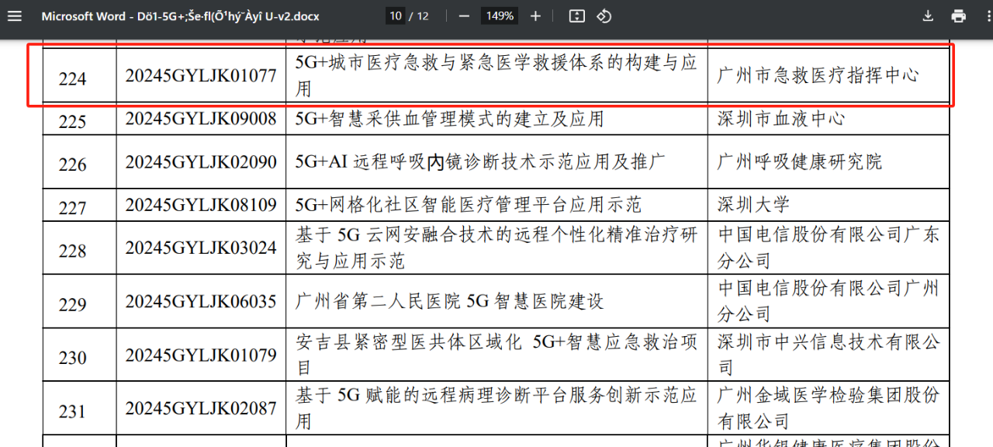Viewport: 993px width, 447px height.
Task: Select row number 230
Action: (72, 358)
